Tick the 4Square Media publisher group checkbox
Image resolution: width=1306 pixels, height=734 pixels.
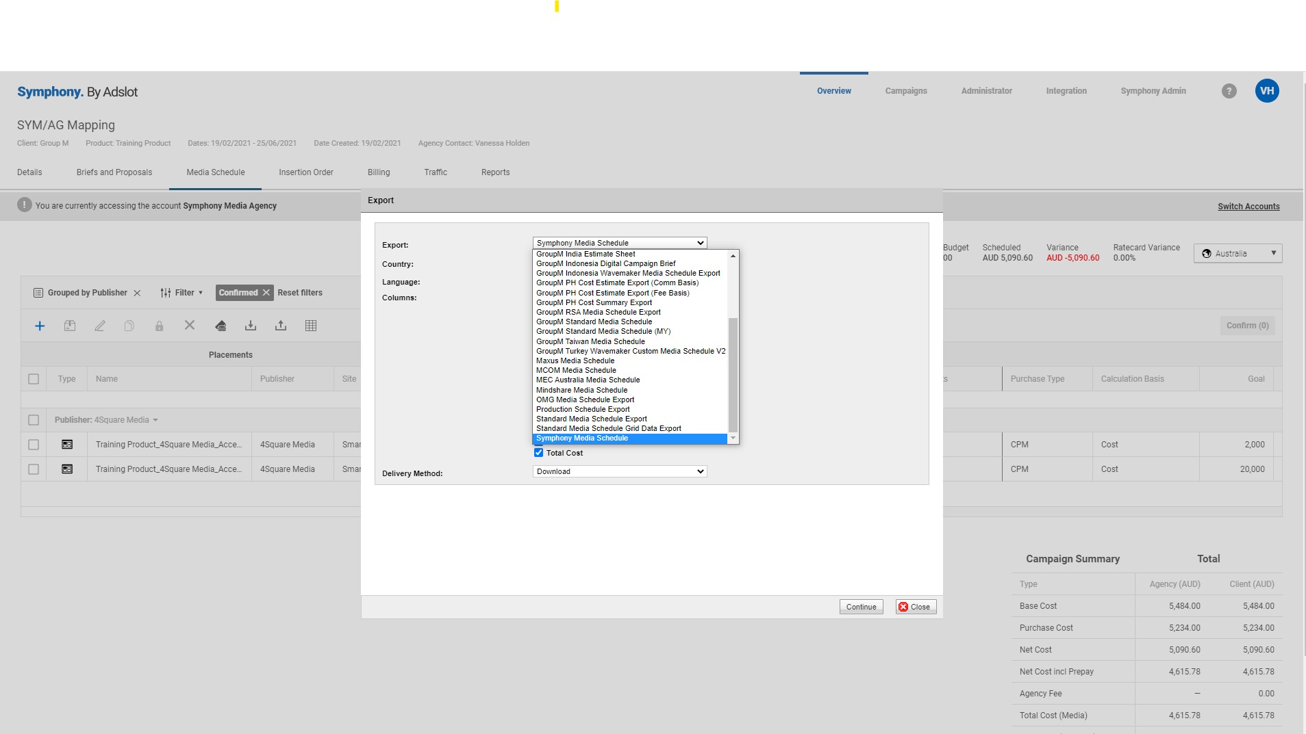point(34,420)
